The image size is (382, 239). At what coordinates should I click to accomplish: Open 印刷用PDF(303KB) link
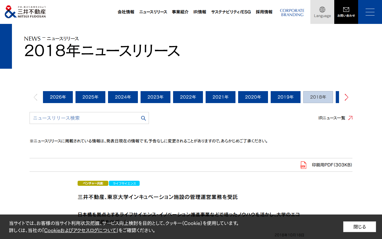tap(332, 165)
